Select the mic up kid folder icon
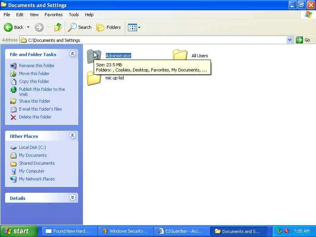 (x=94, y=79)
